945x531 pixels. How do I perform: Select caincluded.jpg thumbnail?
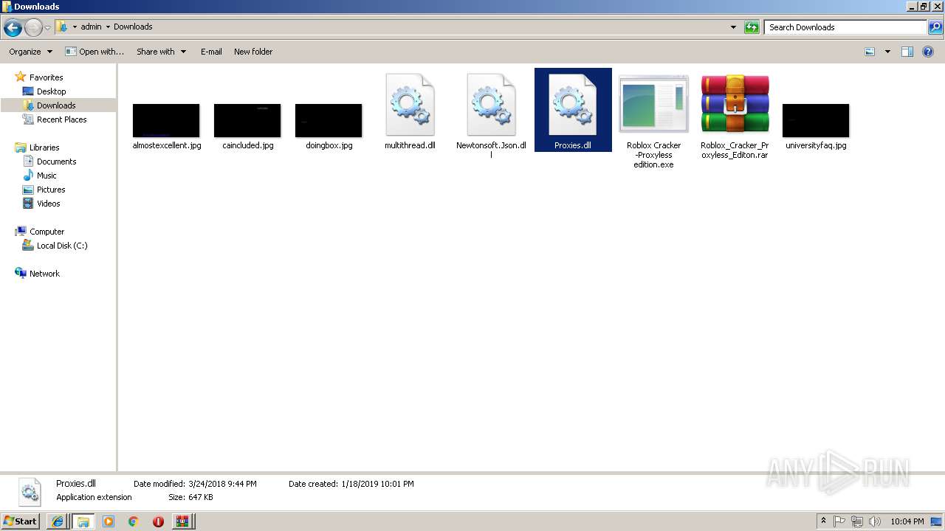click(247, 120)
